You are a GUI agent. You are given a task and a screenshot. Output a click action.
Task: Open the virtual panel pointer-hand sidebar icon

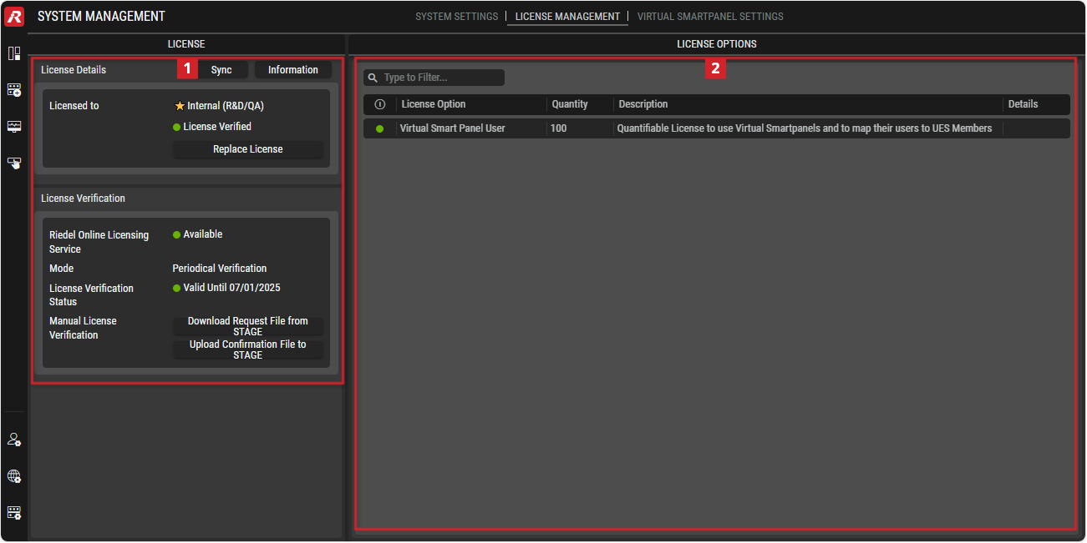(x=14, y=163)
